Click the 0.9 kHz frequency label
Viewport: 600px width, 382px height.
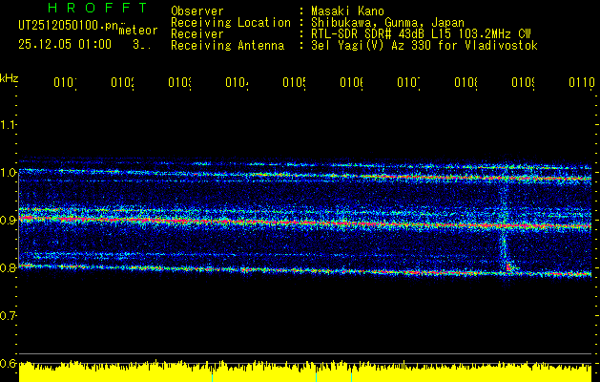tap(10, 221)
